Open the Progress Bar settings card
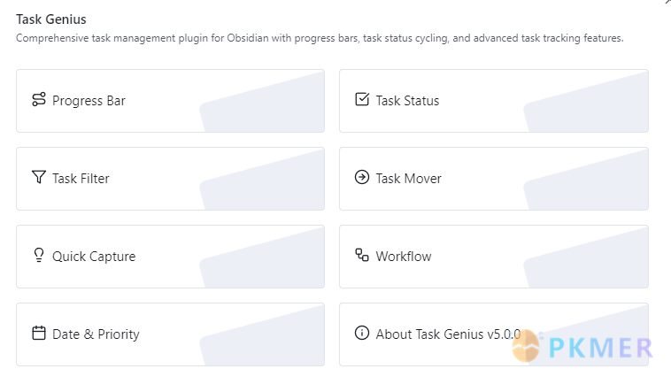This screenshot has height=384, width=671. 170,101
